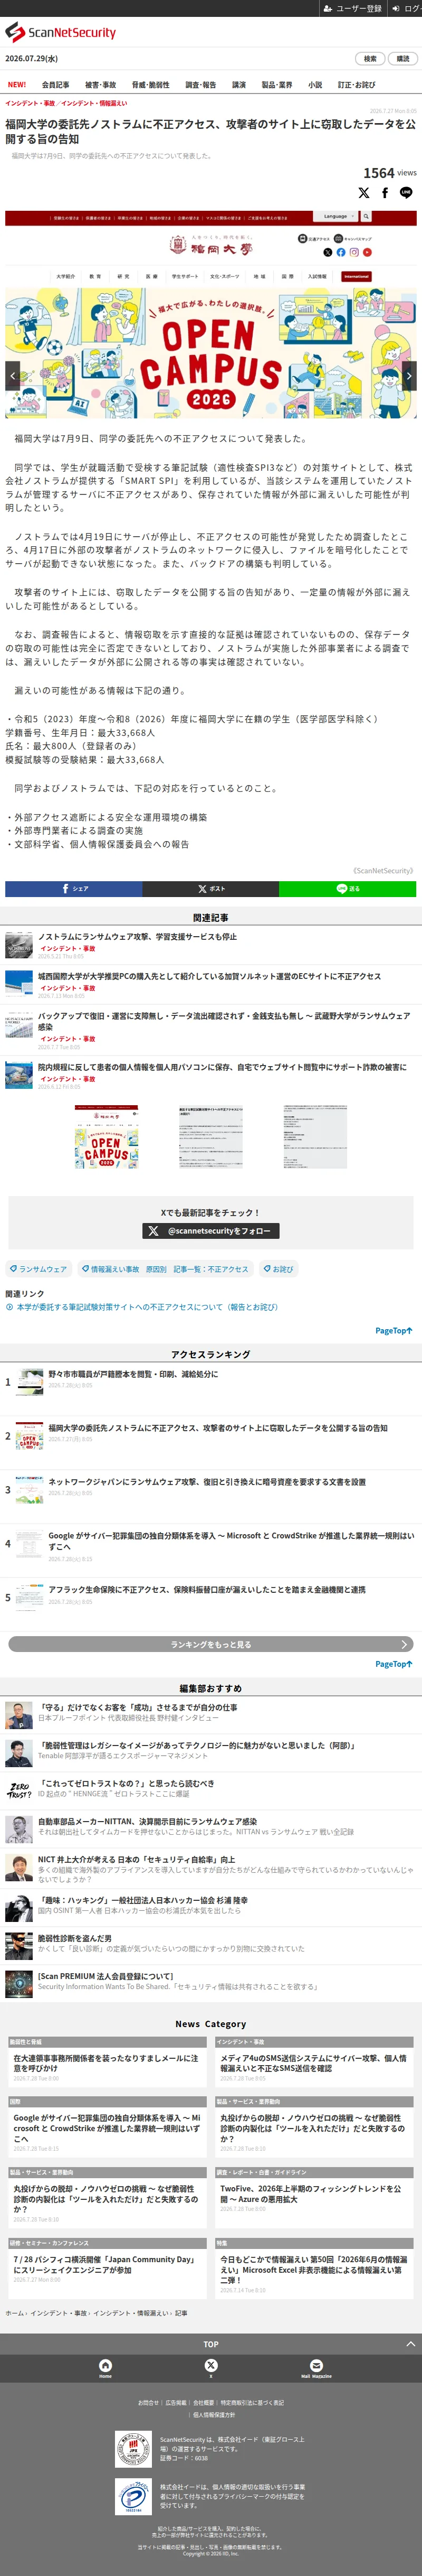Open the related article on 城西国際大学 ECサイト不正アクセス
422x2576 pixels.
click(209, 976)
